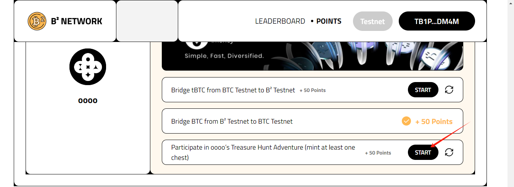
Task: Click the orange completed checkmark icon
Action: [x=406, y=121]
